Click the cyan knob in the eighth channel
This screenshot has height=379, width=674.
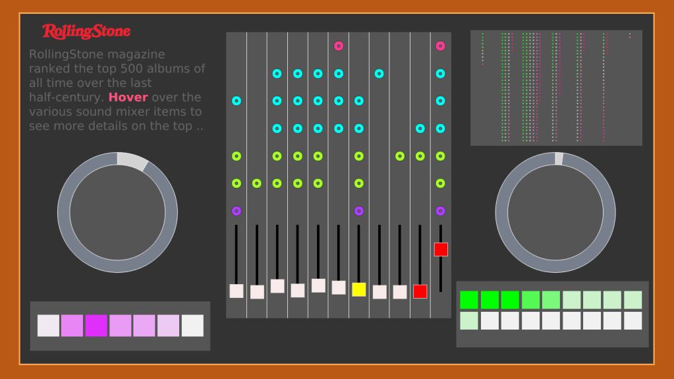(379, 74)
